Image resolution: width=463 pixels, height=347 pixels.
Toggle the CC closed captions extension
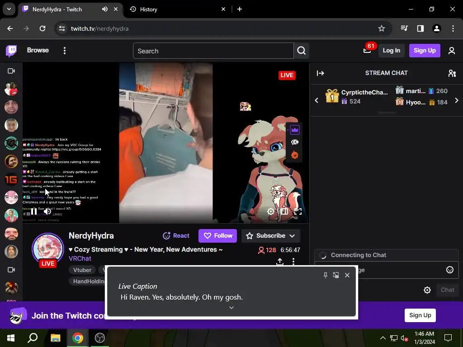[295, 142]
